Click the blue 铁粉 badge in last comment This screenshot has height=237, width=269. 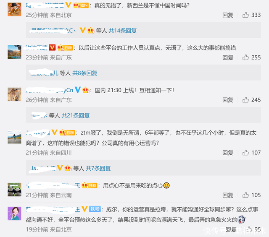coord(95,209)
